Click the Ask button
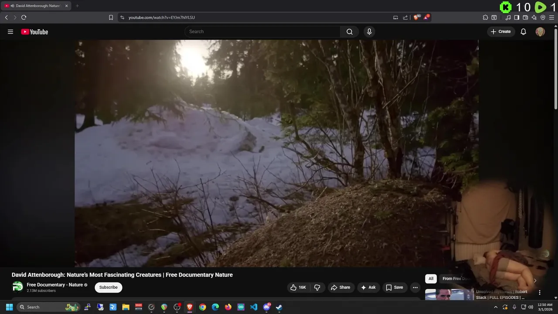Viewport: 558px width, 314px height. (368, 287)
